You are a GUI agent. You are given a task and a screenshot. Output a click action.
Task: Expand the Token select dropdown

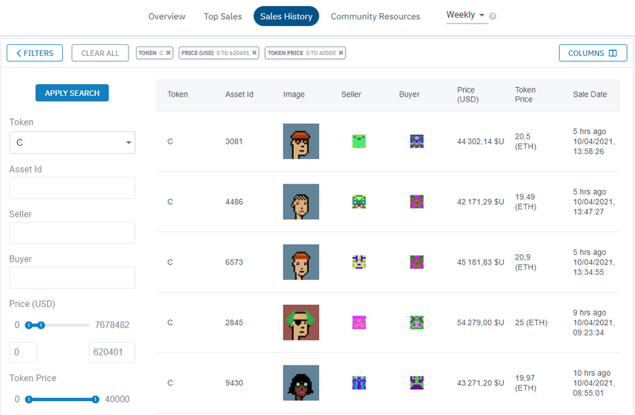(x=72, y=142)
